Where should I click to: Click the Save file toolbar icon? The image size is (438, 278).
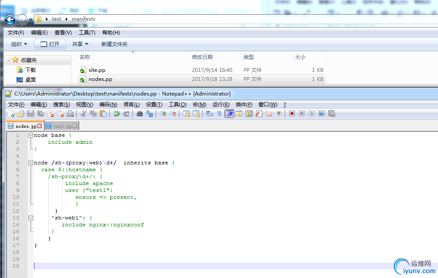pos(31,114)
